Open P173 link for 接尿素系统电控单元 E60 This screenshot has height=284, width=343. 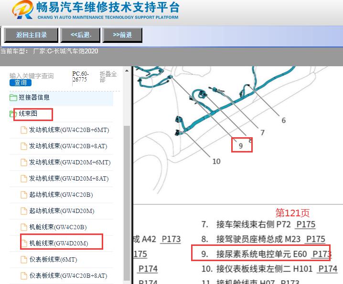(x=322, y=254)
